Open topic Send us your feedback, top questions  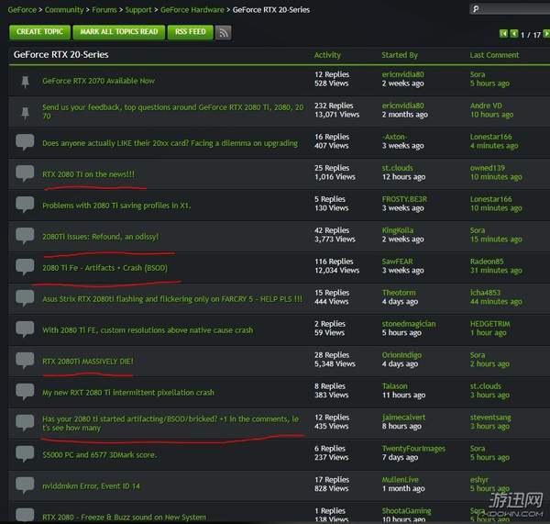(x=173, y=112)
